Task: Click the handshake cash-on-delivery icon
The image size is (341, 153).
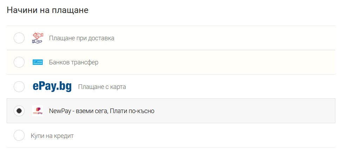Action: coord(37,38)
